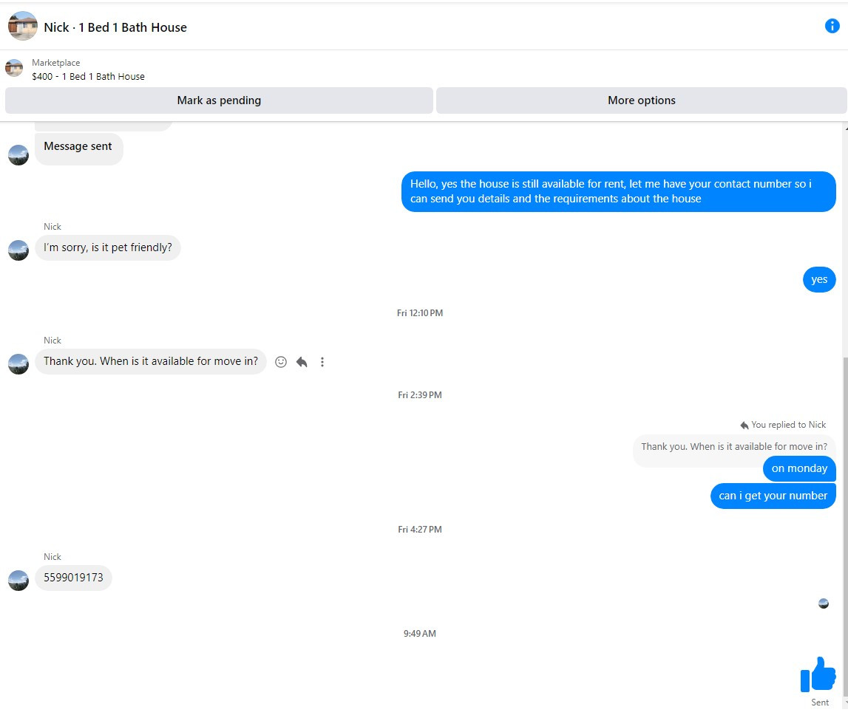Open Marketplace listing small thumbnail
This screenshot has width=848, height=718.
coord(14,69)
